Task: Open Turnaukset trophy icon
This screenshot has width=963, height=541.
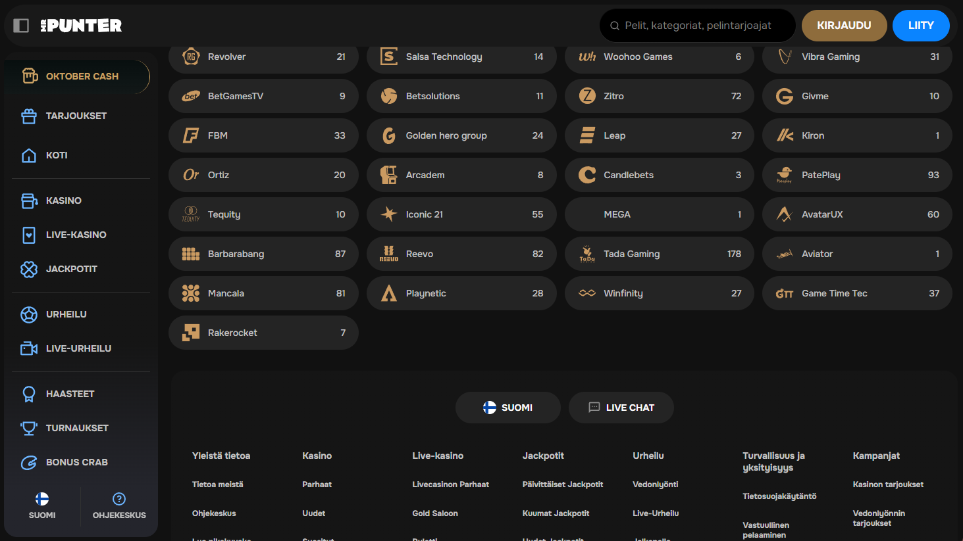Action: click(29, 429)
